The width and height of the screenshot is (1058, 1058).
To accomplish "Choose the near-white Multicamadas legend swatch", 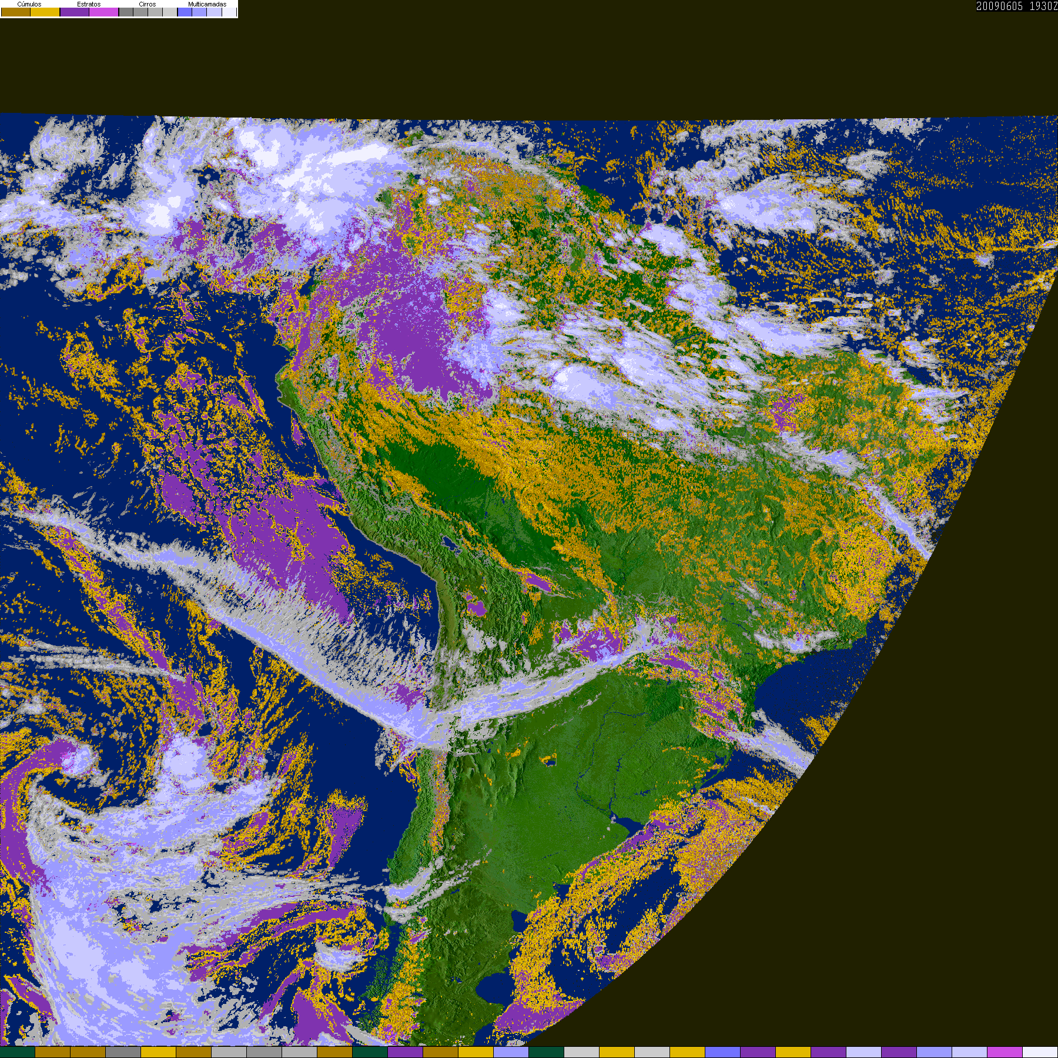I will click(229, 12).
